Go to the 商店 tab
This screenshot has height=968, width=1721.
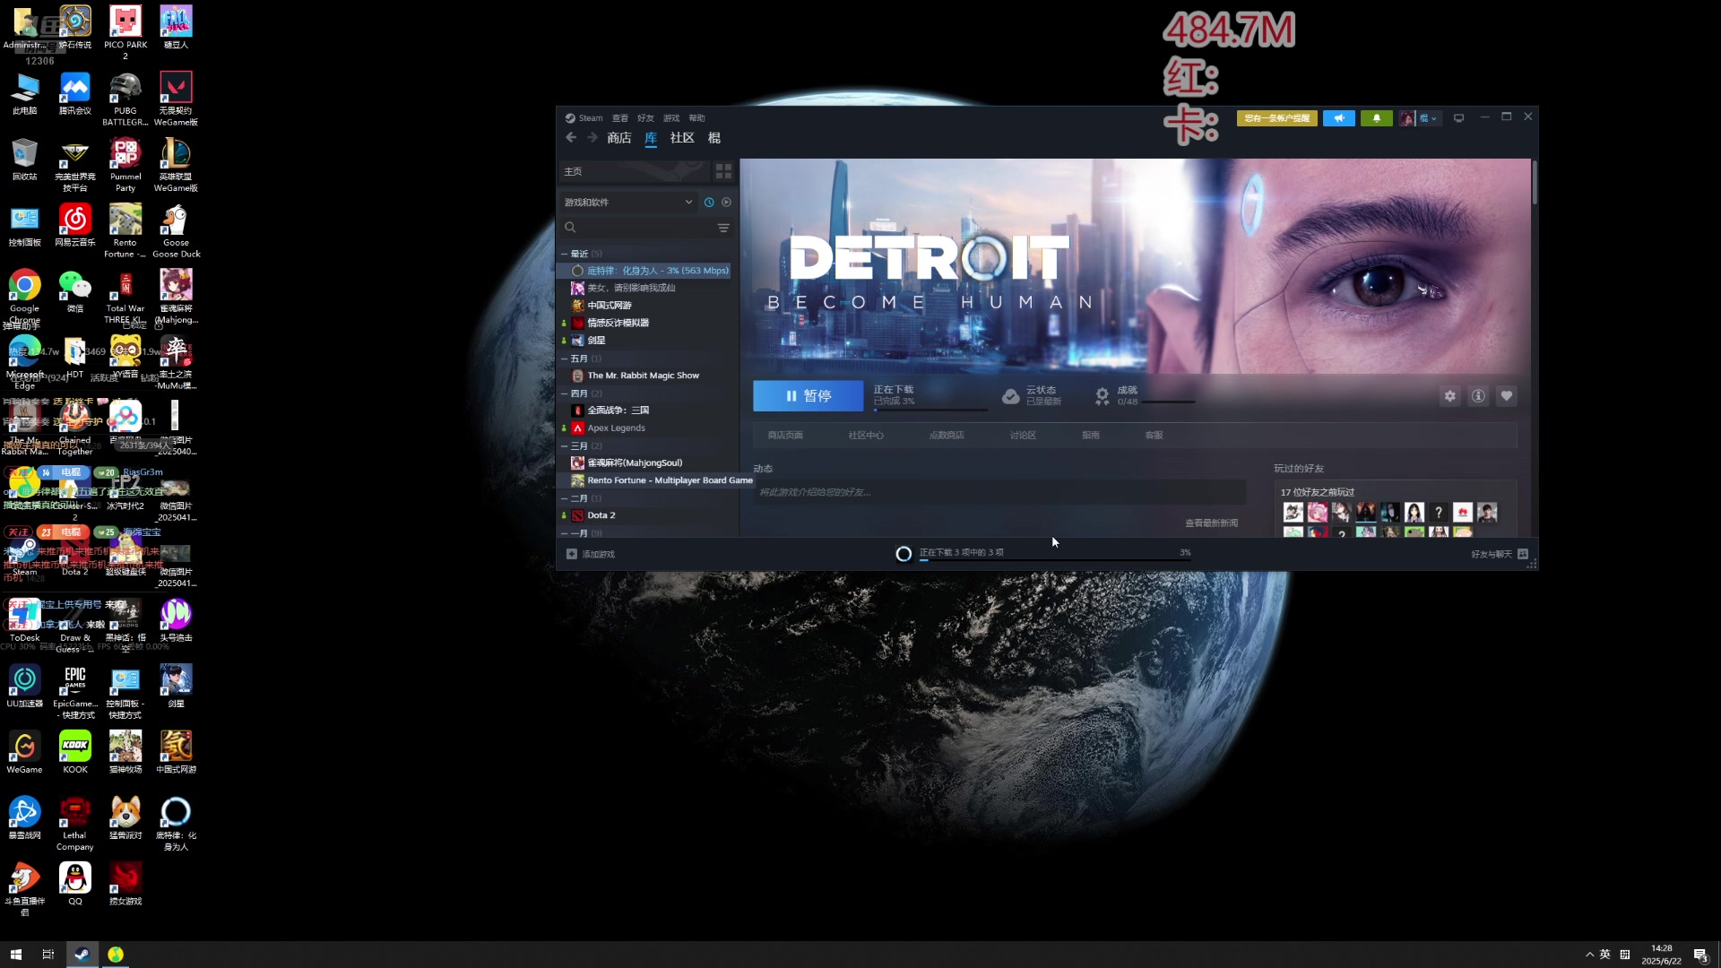point(618,138)
